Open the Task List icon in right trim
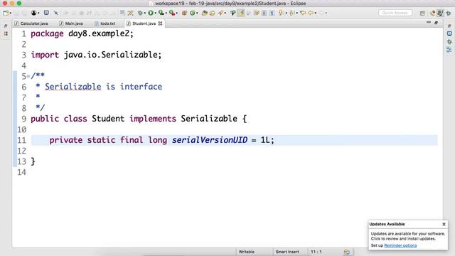The height and width of the screenshot is (256, 455). click(449, 33)
